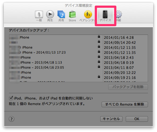The width and height of the screenshot is (157, 132).
Task: Click the デバイスのバックアップ: label
Action: click(x=29, y=30)
